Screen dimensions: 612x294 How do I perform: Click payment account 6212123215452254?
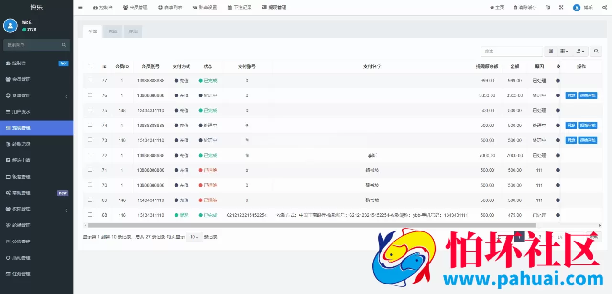point(247,215)
